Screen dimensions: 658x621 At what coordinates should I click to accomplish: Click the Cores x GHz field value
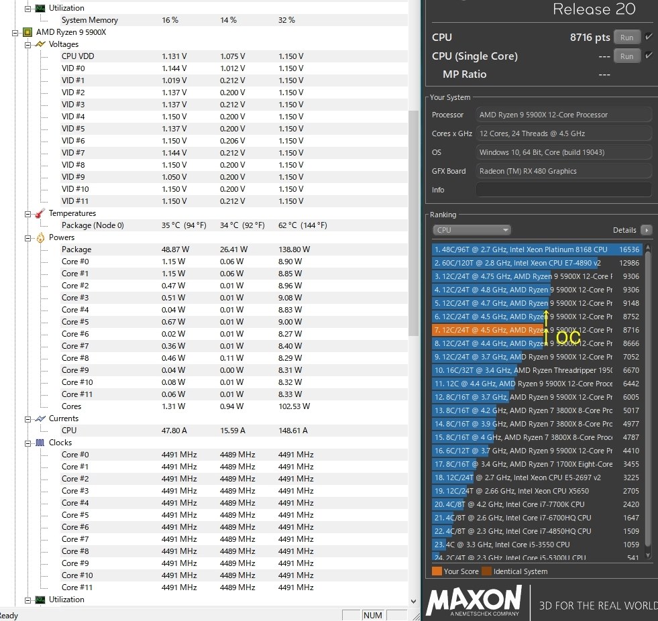tap(563, 133)
